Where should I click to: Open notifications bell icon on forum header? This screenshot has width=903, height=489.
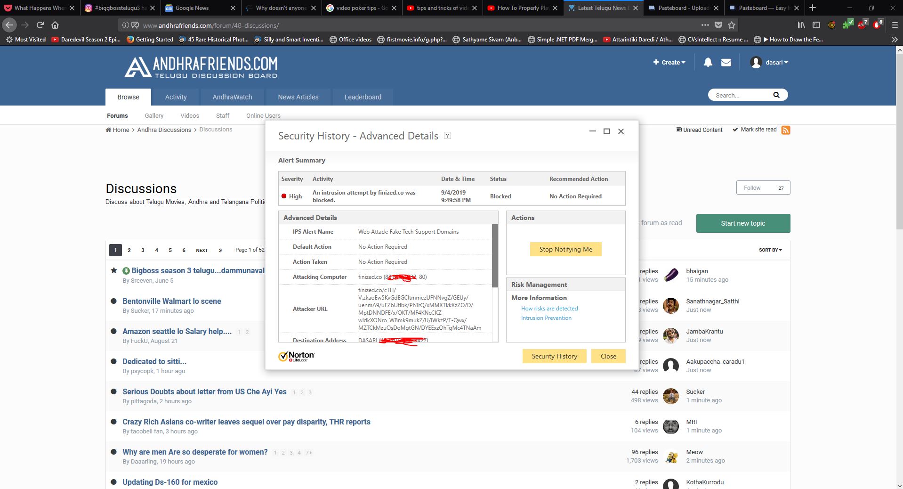[x=708, y=62]
